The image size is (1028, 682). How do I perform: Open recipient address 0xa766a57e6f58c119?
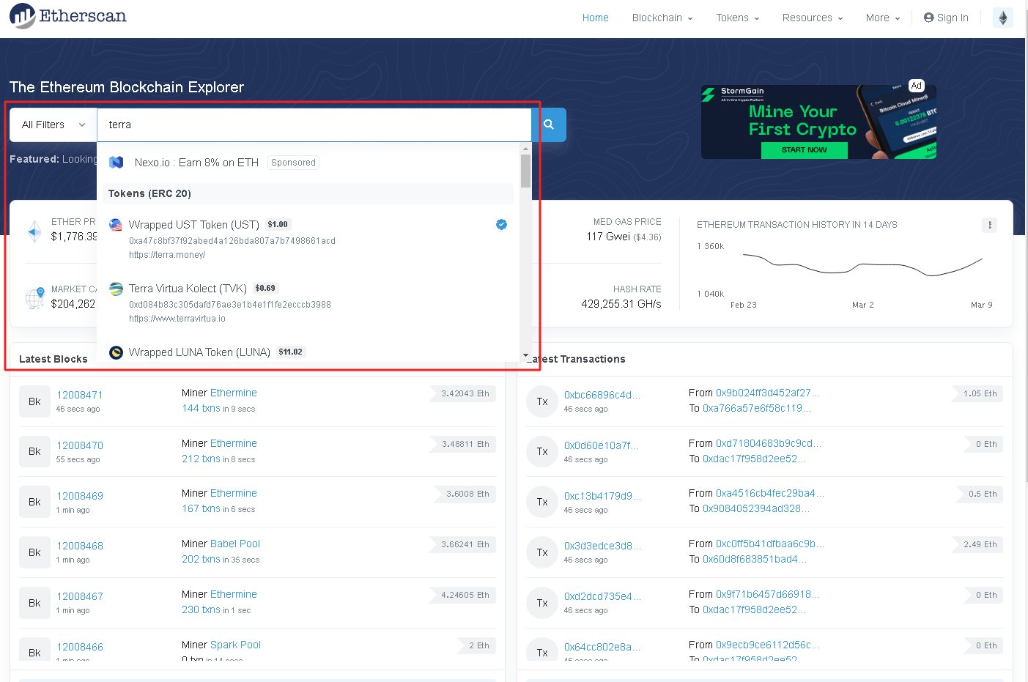click(757, 408)
